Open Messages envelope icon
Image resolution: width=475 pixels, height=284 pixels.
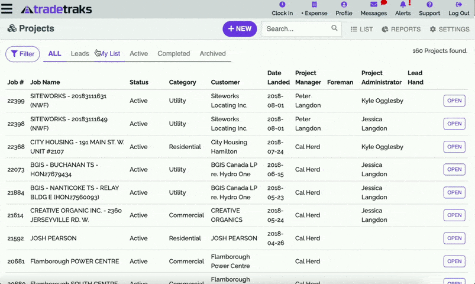[x=373, y=5]
